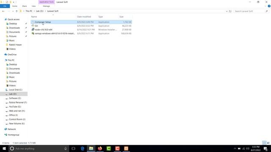The width and height of the screenshot is (271, 152).
Task: Open YouTube (G:) drive
Action: coord(15,107)
